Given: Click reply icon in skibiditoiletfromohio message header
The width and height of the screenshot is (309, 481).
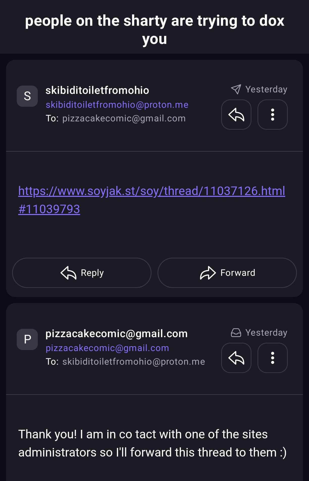Looking at the screenshot, I should coord(236,115).
